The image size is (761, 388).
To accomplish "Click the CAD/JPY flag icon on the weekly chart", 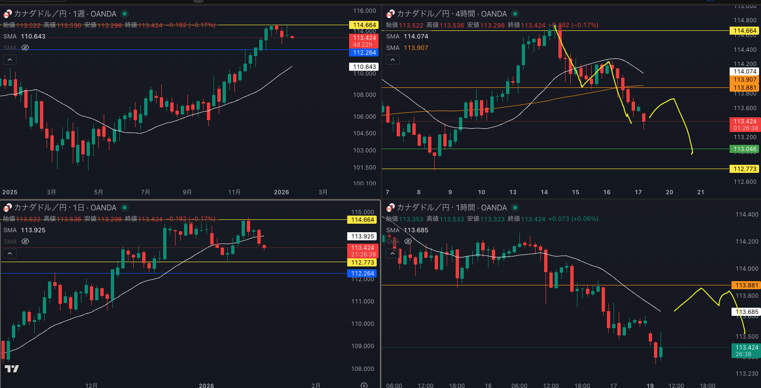I will [7, 14].
